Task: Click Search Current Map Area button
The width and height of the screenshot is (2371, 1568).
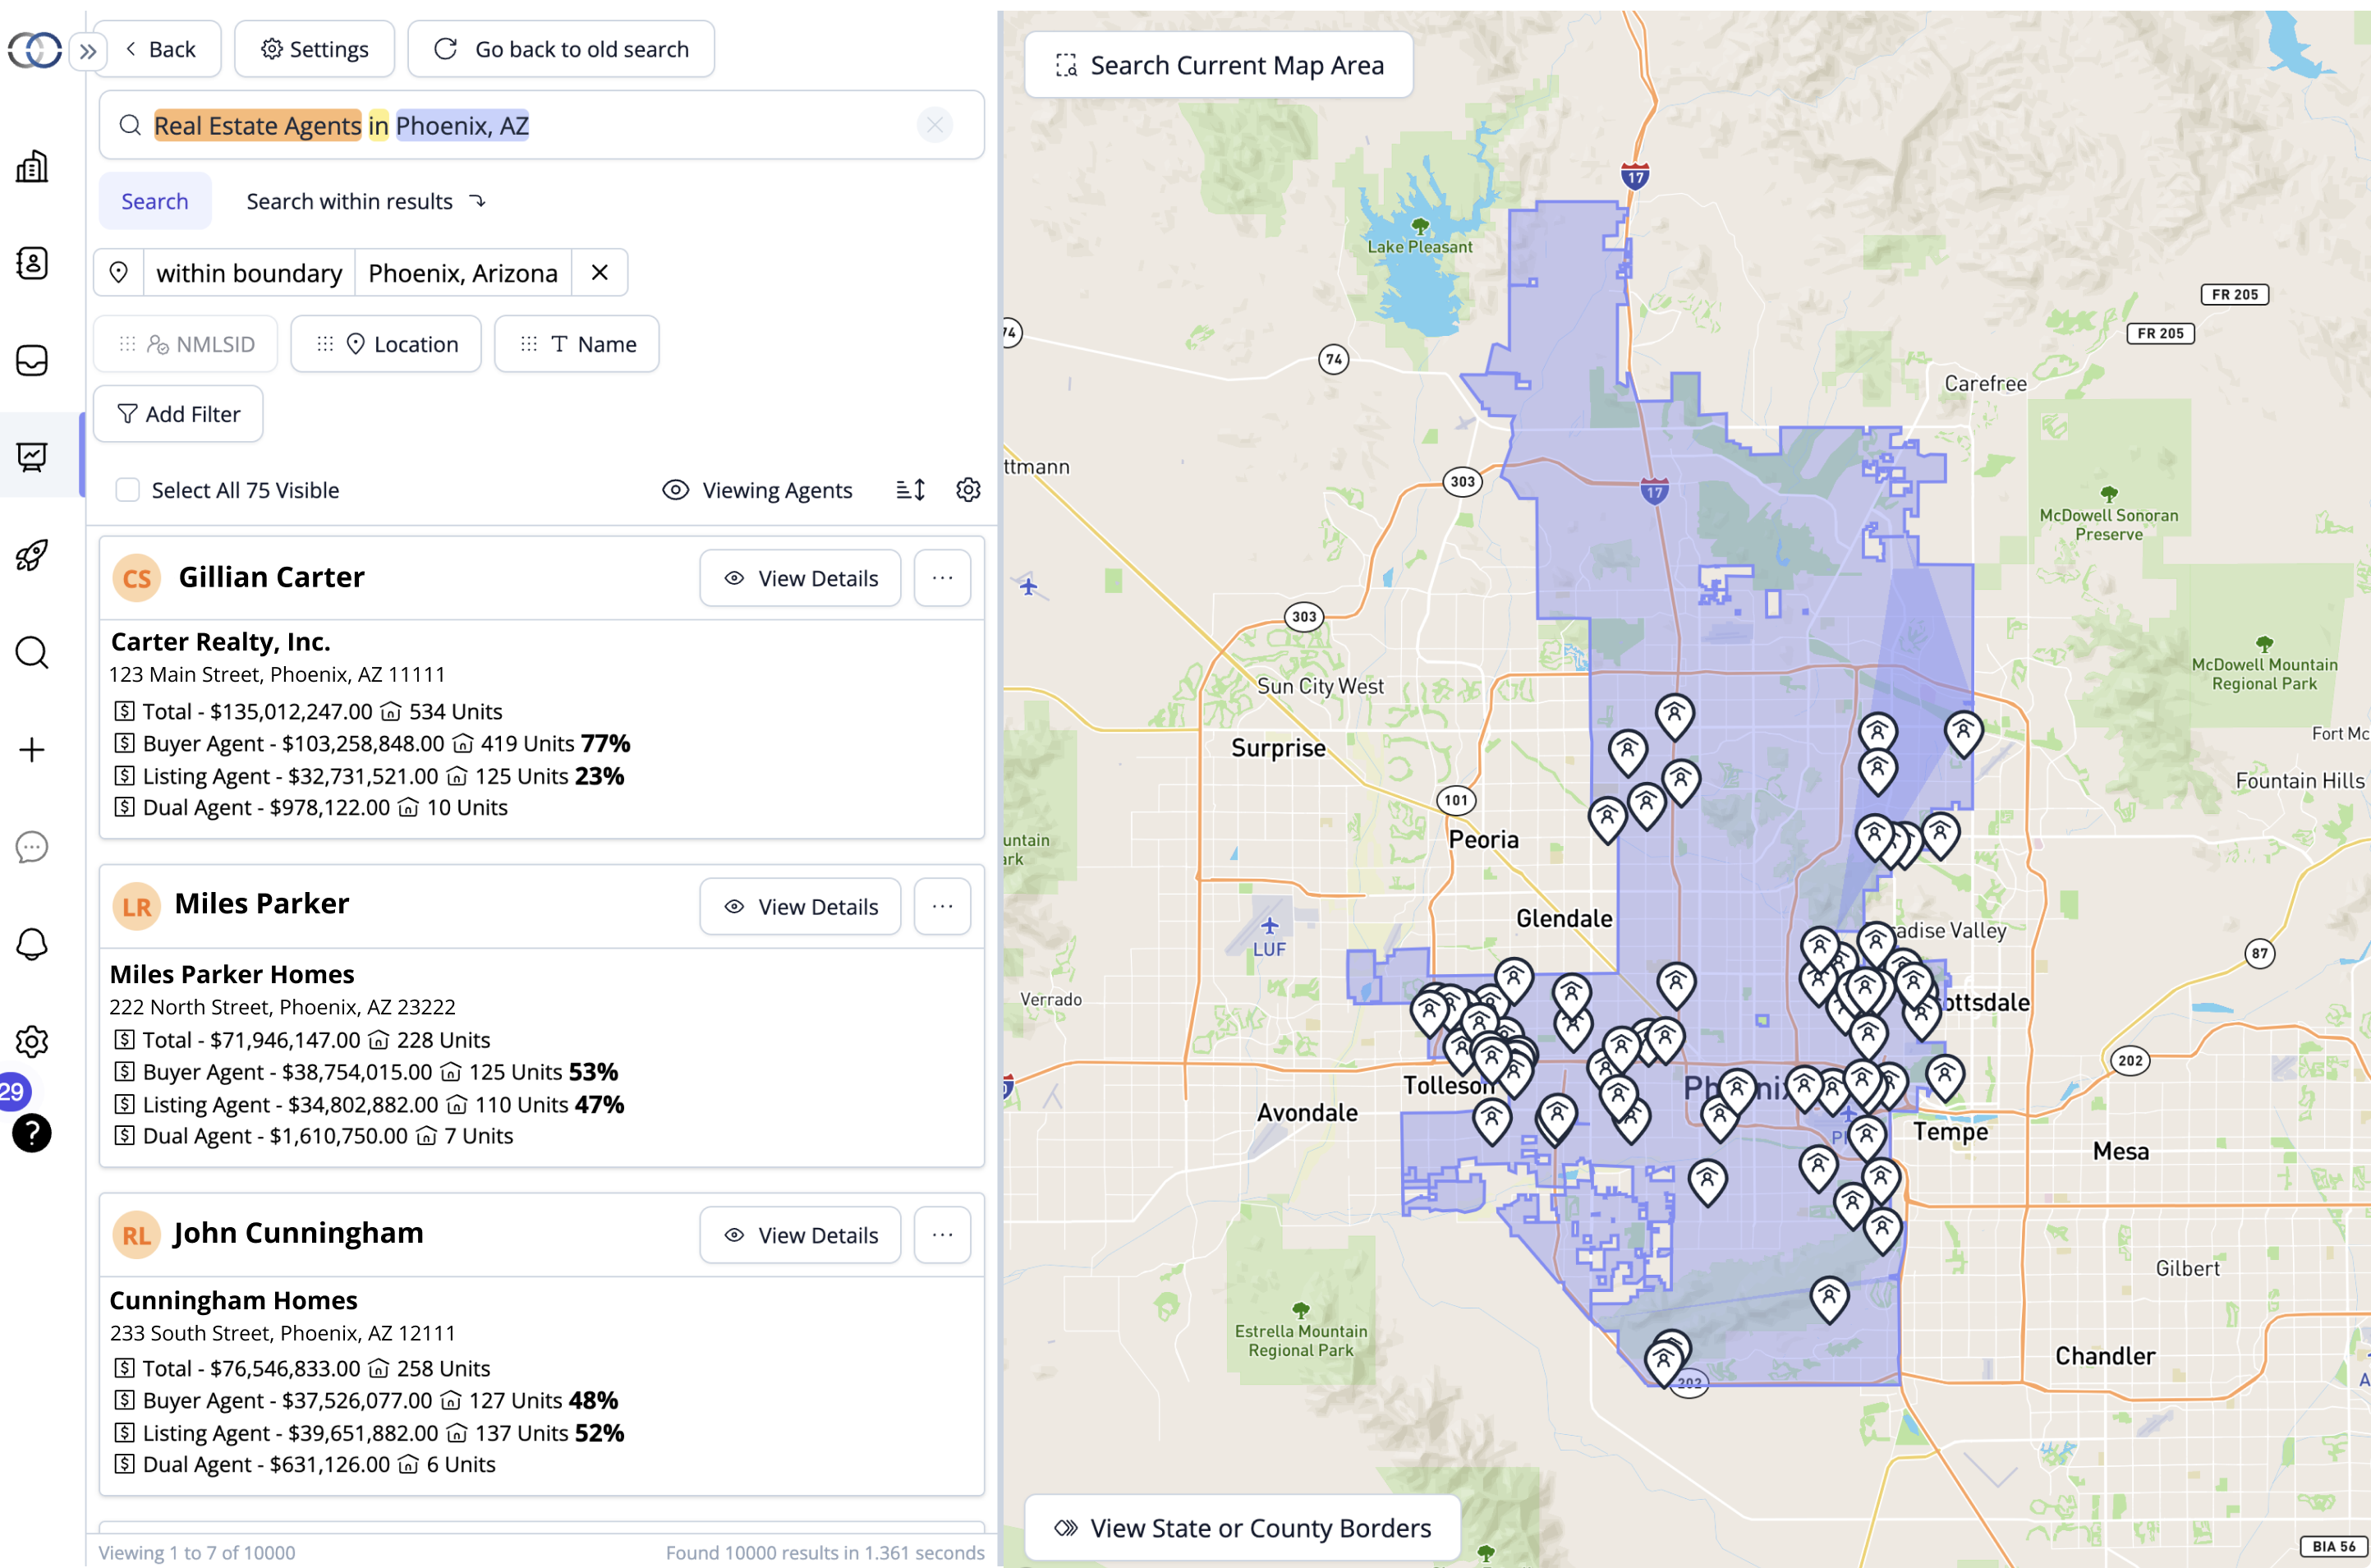Action: (1219, 65)
